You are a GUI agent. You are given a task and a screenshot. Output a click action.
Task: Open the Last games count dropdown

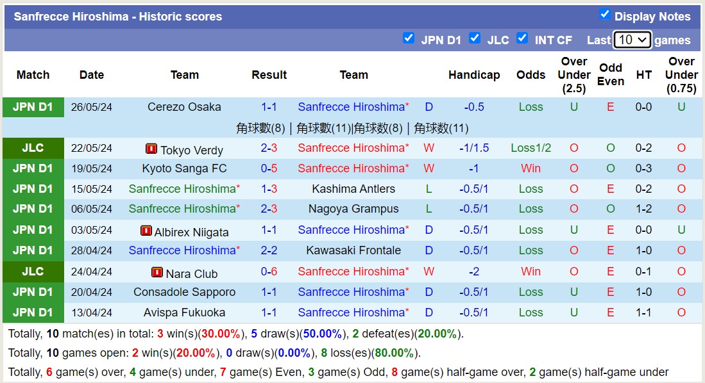point(633,40)
